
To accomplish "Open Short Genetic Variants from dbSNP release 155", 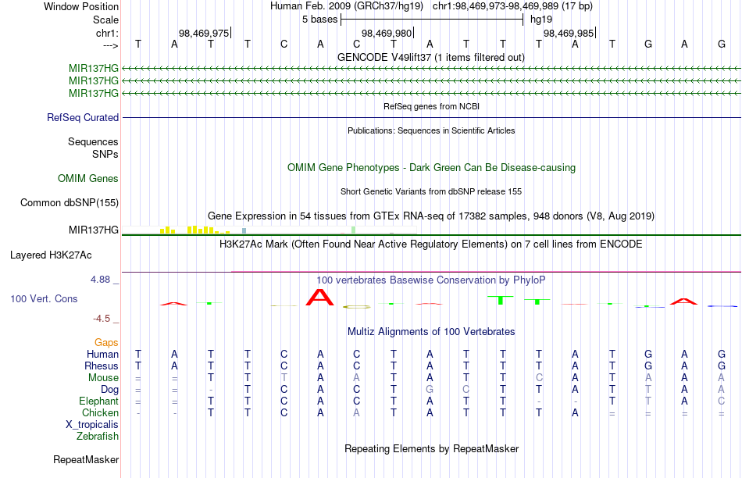I will tap(431, 191).
